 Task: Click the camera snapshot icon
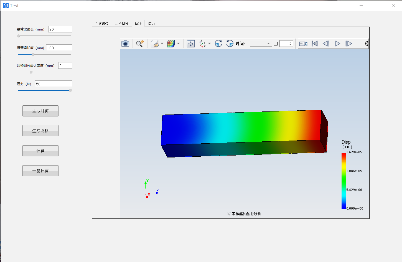(125, 44)
